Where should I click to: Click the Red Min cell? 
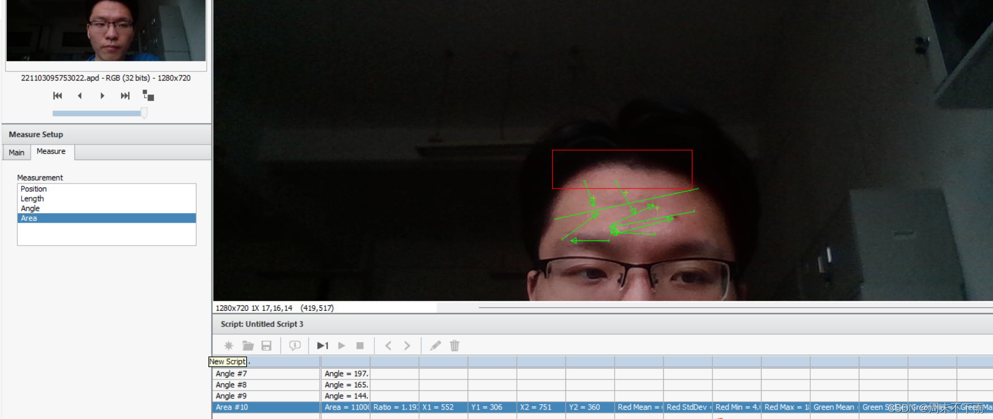click(x=737, y=407)
